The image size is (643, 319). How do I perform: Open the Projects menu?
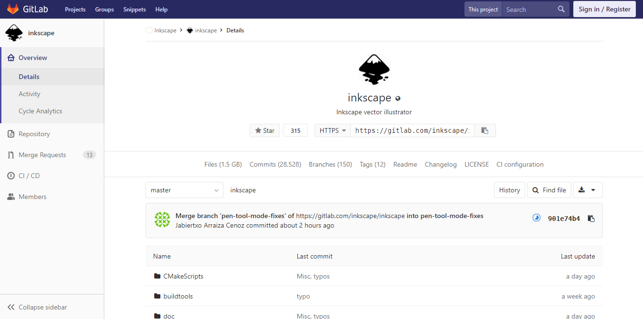click(x=75, y=9)
